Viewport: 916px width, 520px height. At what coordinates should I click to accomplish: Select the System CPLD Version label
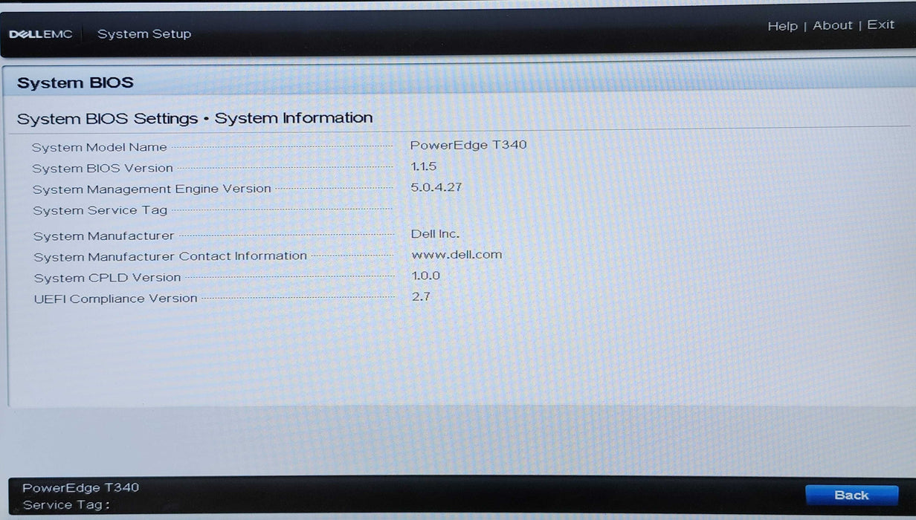coord(107,278)
